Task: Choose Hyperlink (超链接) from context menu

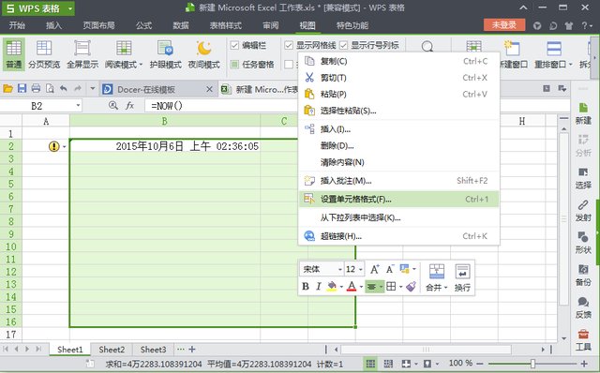Action: [398, 236]
